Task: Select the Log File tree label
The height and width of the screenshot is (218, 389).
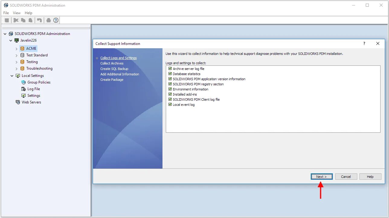Action: [x=34, y=89]
